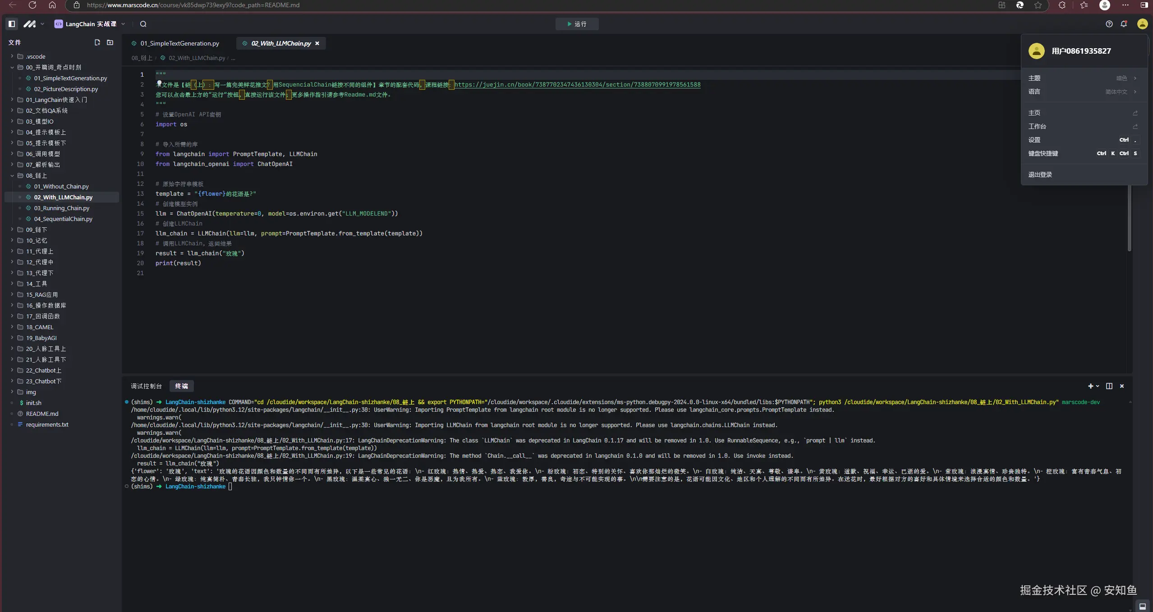Open the help question mark icon

point(1109,24)
